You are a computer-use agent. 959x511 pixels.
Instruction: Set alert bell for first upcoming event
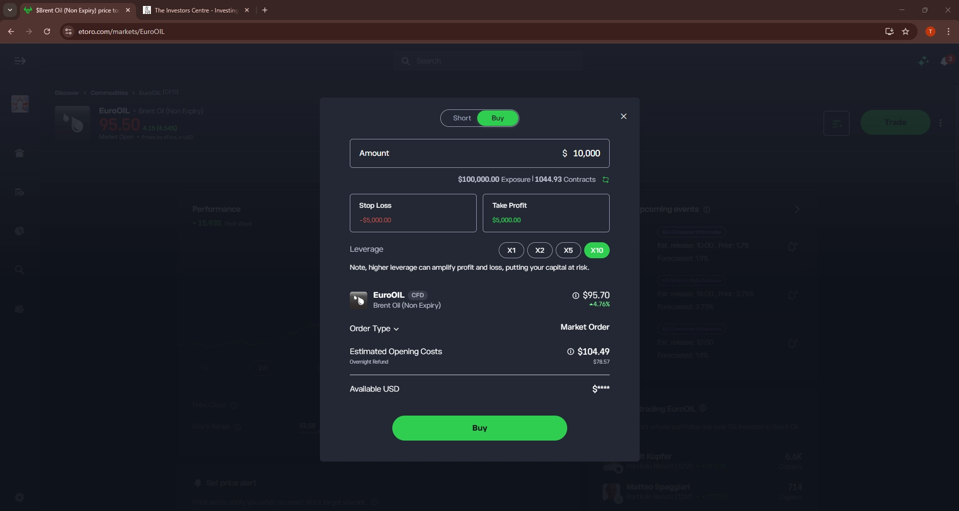[792, 246]
